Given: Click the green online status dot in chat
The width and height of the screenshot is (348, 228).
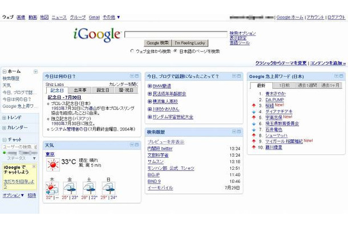Looking at the screenshot, I should [4, 153].
